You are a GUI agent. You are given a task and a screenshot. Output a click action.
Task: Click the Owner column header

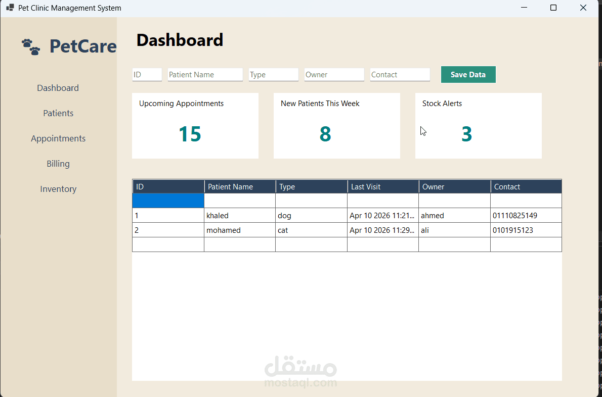[455, 186]
